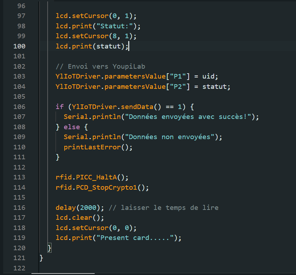Image resolution: width=296 pixels, height=275 pixels.
Task: Click the closing brace on line 121
Action: (x=41, y=258)
